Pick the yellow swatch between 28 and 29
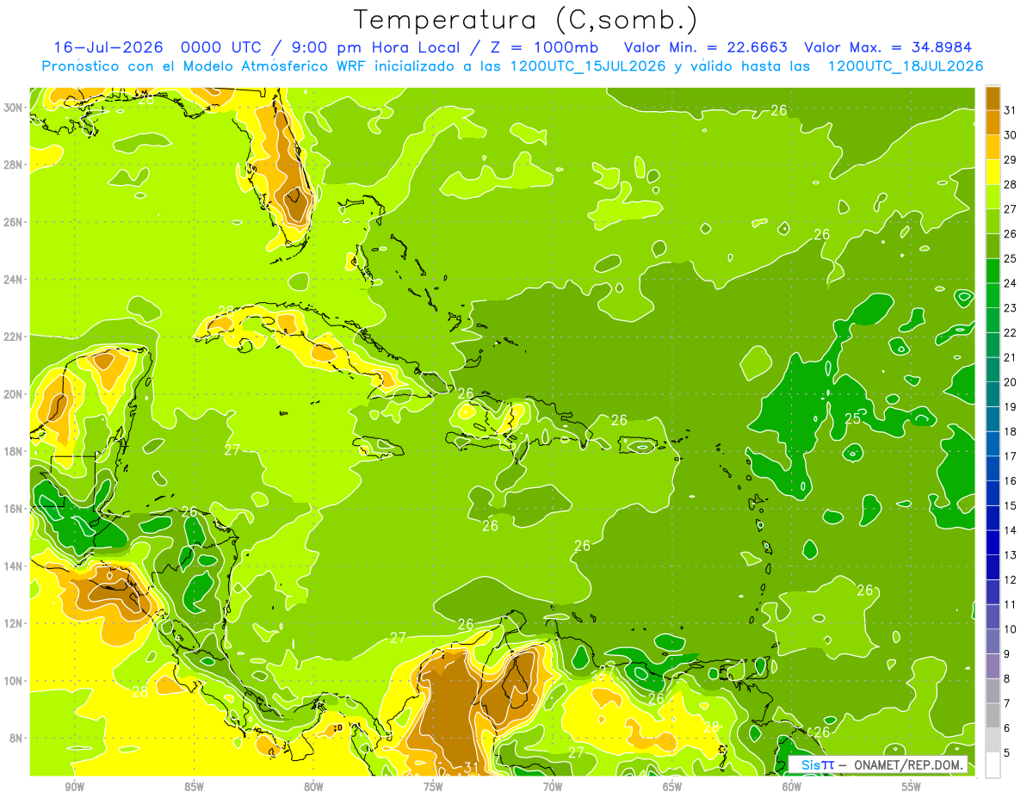 993,172
